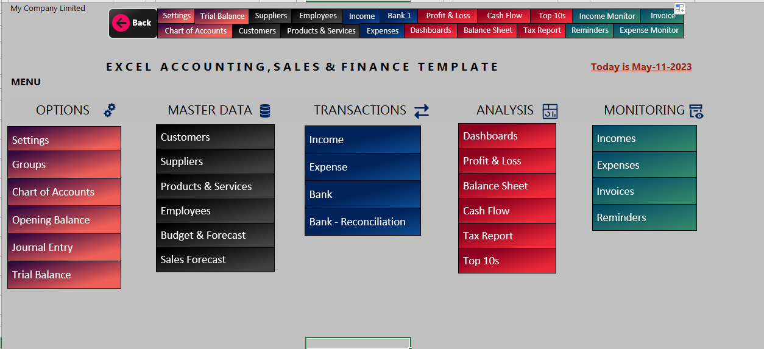Screen dimensions: 764x349
Task: Select Trial Balance under the OPTIONS list
Action: [x=64, y=275]
